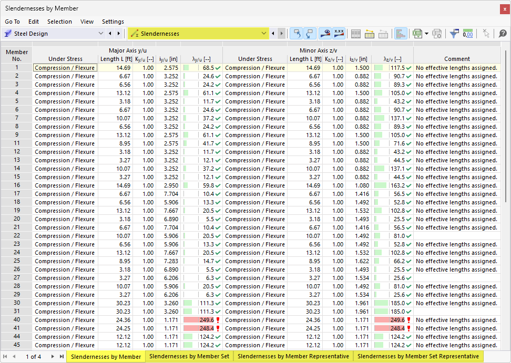Open the help question mark icon
The image size is (511, 363).
[x=503, y=33]
